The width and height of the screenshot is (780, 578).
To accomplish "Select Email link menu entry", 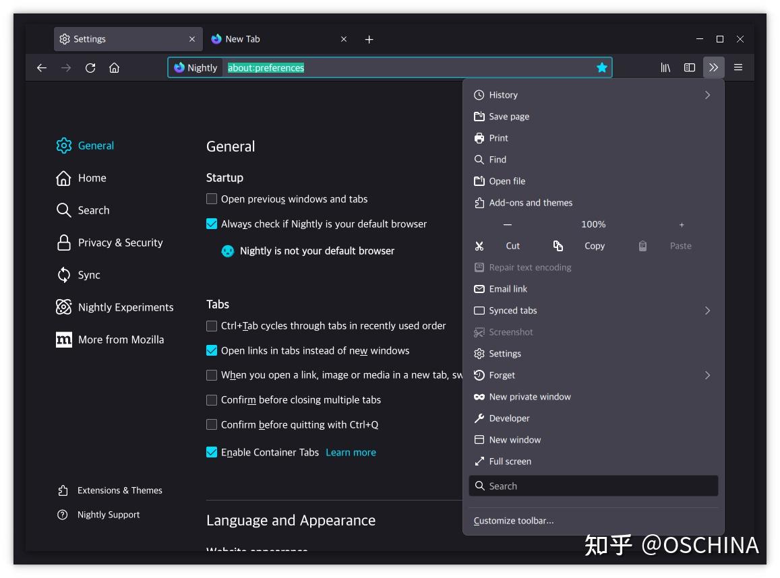I will tap(593, 289).
